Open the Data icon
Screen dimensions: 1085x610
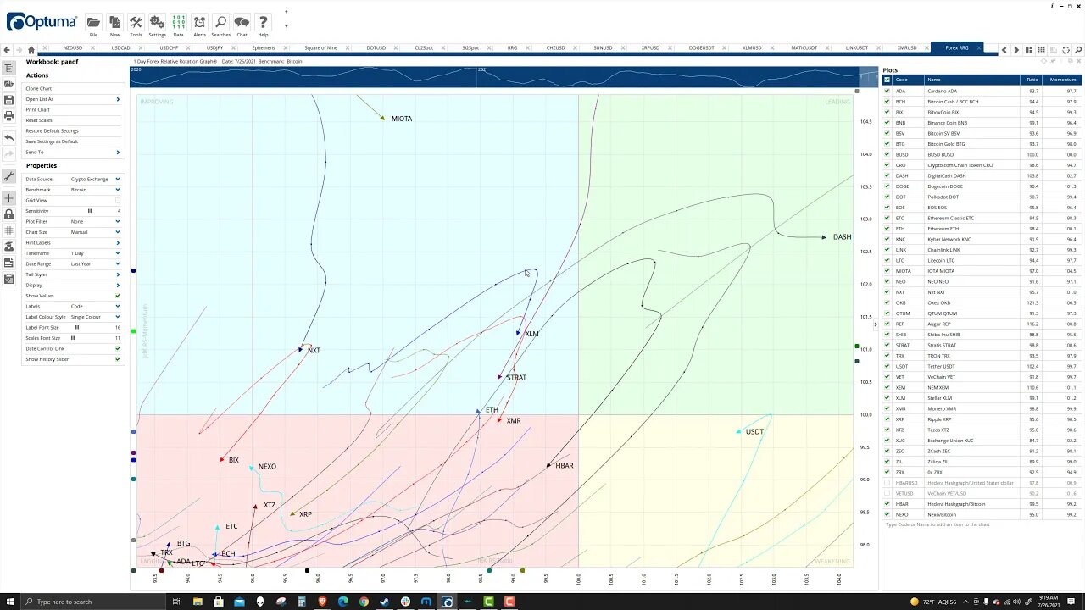(x=178, y=22)
